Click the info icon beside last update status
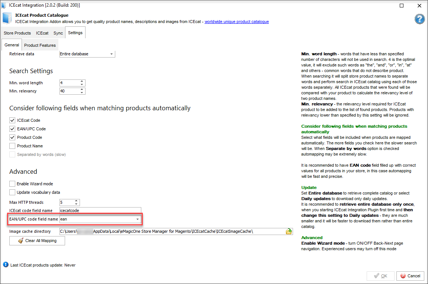 click(x=6, y=265)
